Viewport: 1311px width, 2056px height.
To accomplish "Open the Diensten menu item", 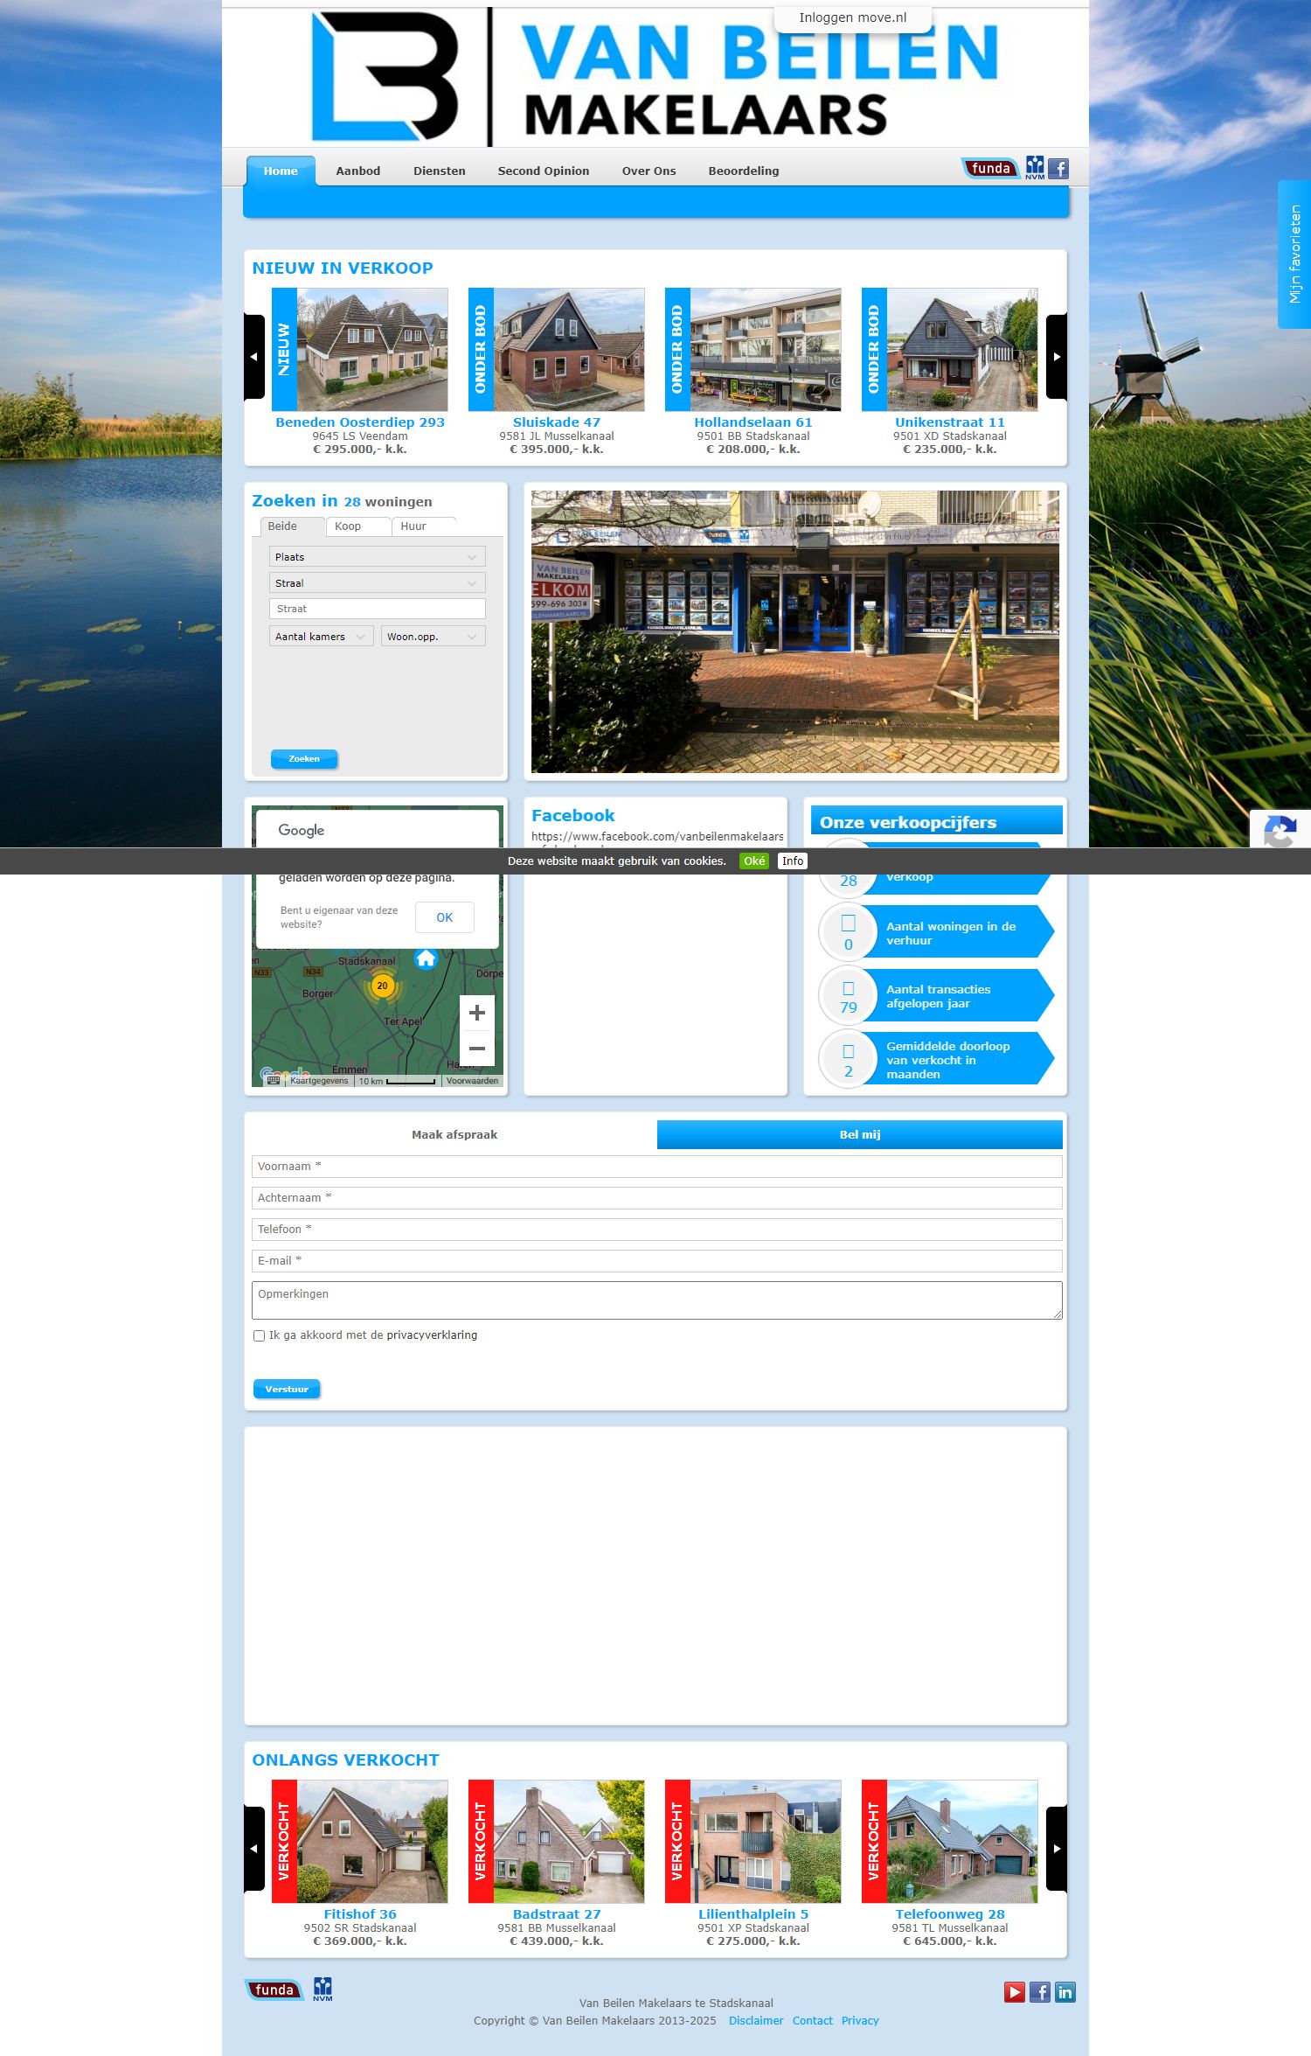I will (x=440, y=171).
